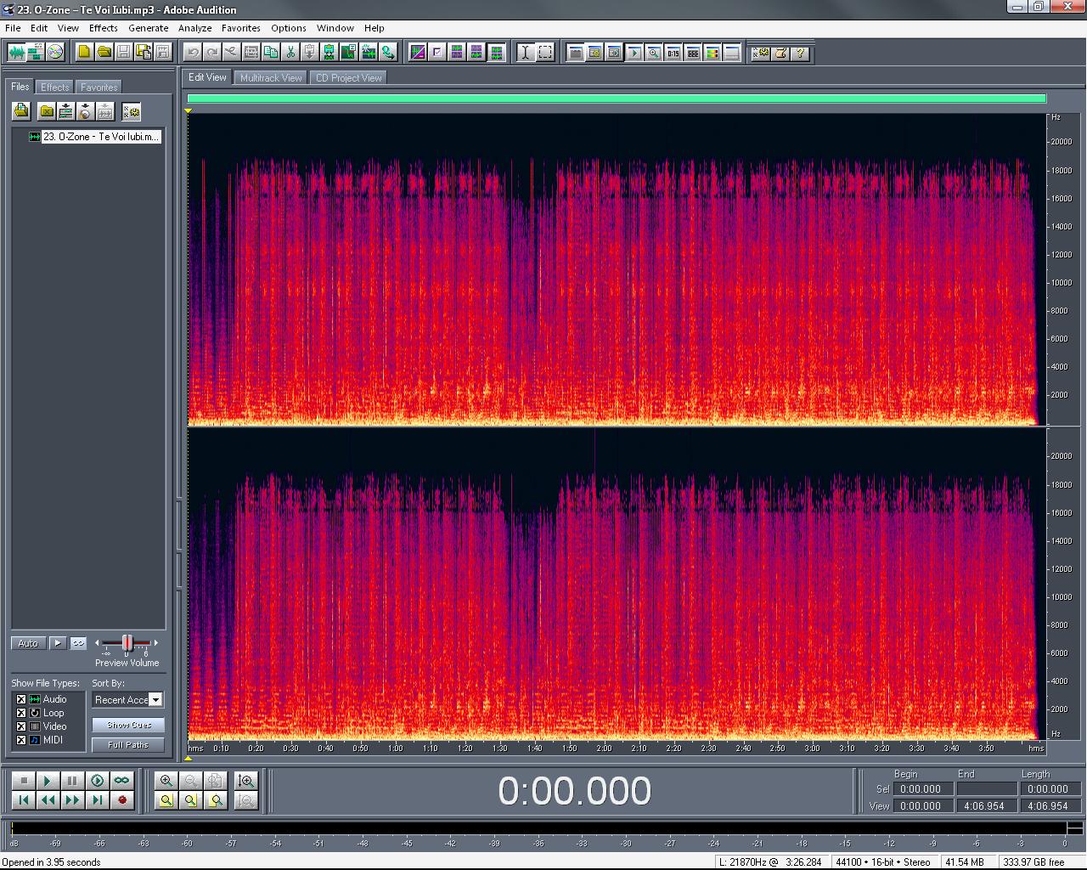Show the 0:15 time display window

pos(673,53)
